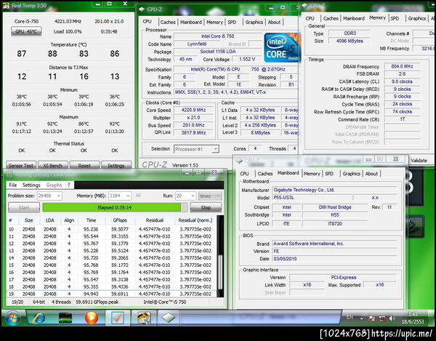Image resolution: width=436 pixels, height=341 pixels.
Task: Open File menu in LinX
Action: tap(13, 185)
